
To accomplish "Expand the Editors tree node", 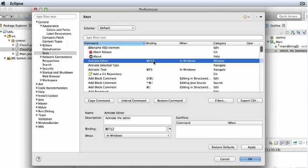I will (41, 45).
